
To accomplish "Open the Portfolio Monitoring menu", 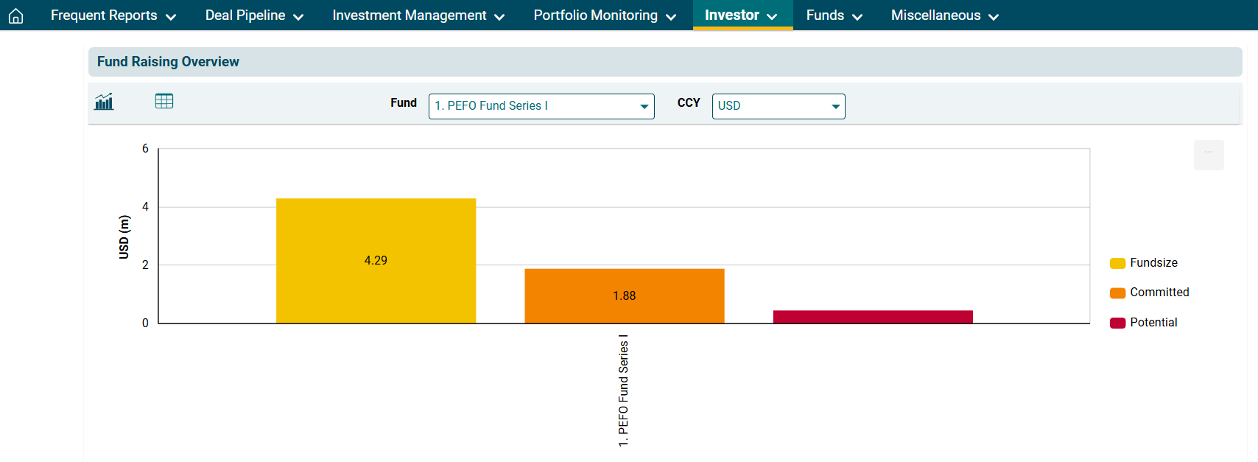I will (604, 15).
